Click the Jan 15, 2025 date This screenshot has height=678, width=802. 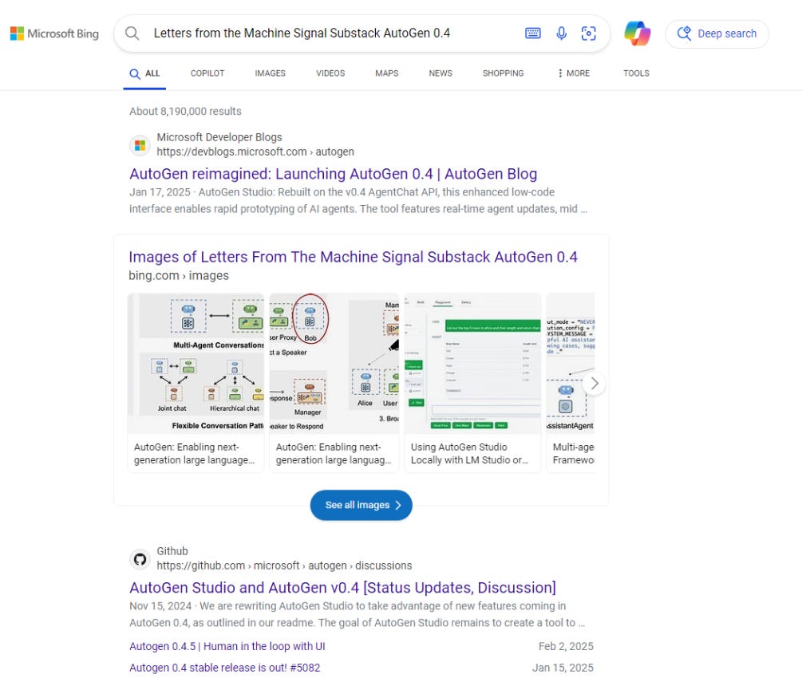tap(563, 668)
